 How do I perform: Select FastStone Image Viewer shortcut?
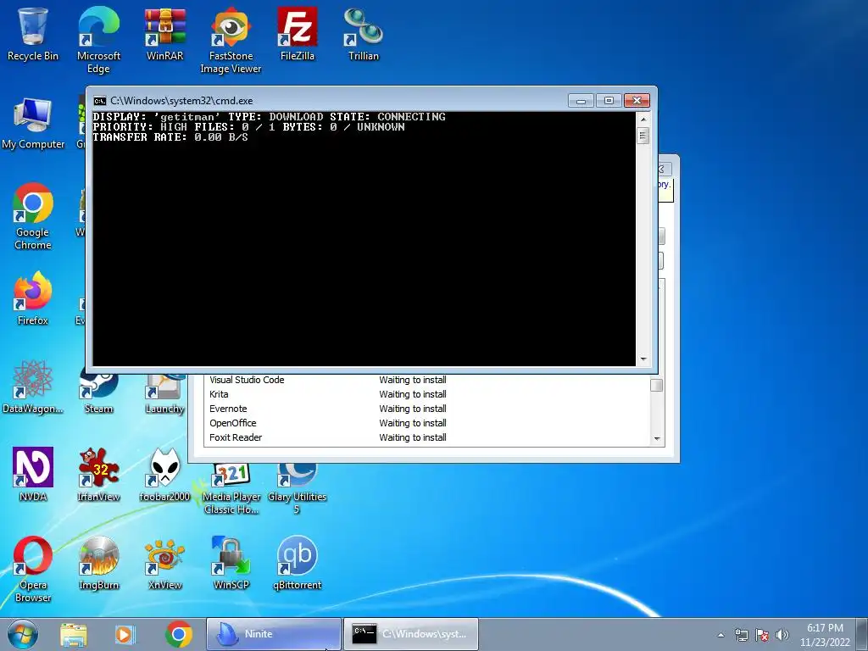coord(231,39)
